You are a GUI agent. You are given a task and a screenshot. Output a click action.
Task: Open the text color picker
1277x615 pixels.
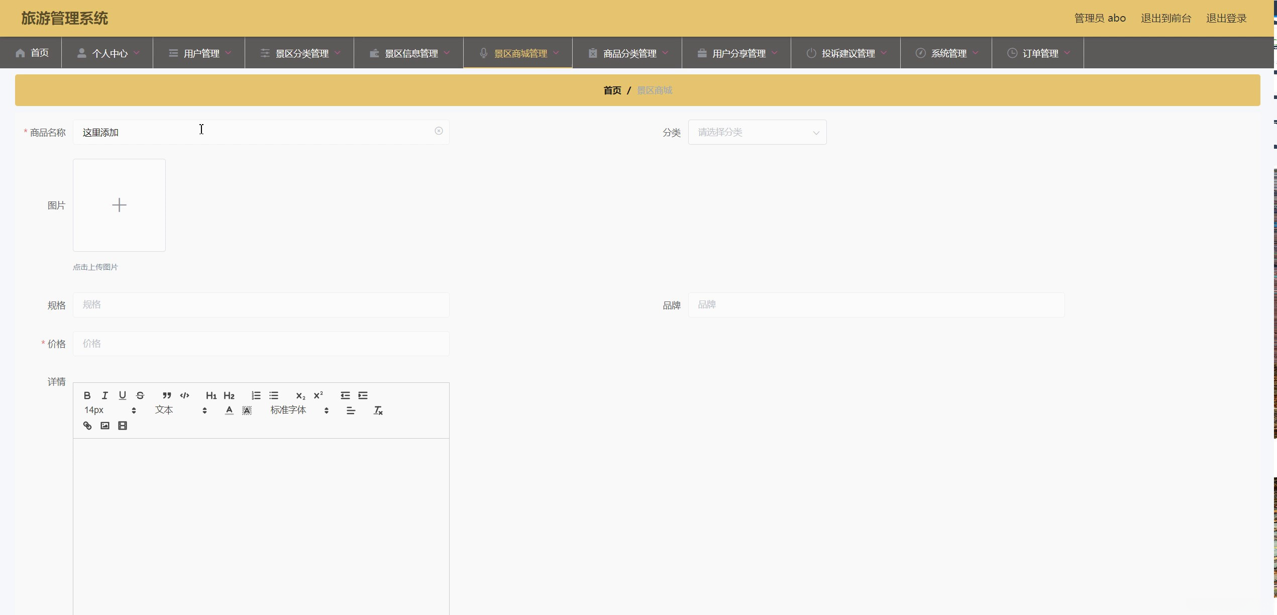(229, 411)
